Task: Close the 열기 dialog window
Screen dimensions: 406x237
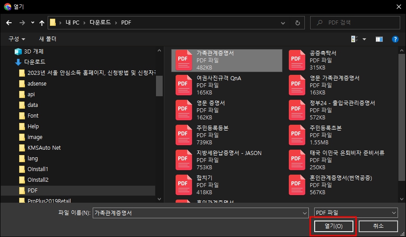Action: pyautogui.click(x=399, y=7)
